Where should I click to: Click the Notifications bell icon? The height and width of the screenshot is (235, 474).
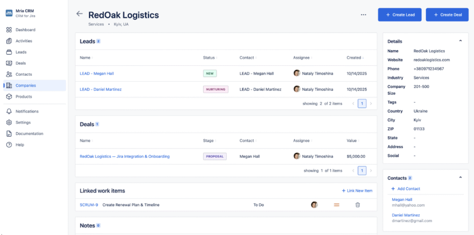9,111
